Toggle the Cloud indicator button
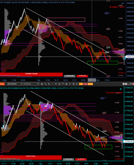The height and width of the screenshot is (165, 134). (x=85, y=84)
